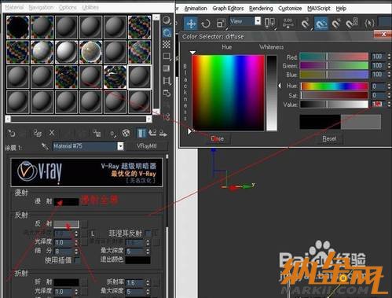The height and width of the screenshot is (298, 392).
Task: Open the Customize menu
Action: [290, 9]
